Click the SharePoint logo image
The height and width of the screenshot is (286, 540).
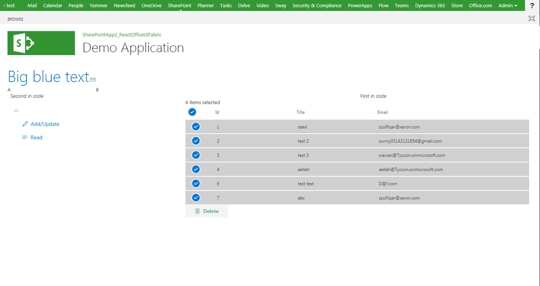[x=41, y=43]
